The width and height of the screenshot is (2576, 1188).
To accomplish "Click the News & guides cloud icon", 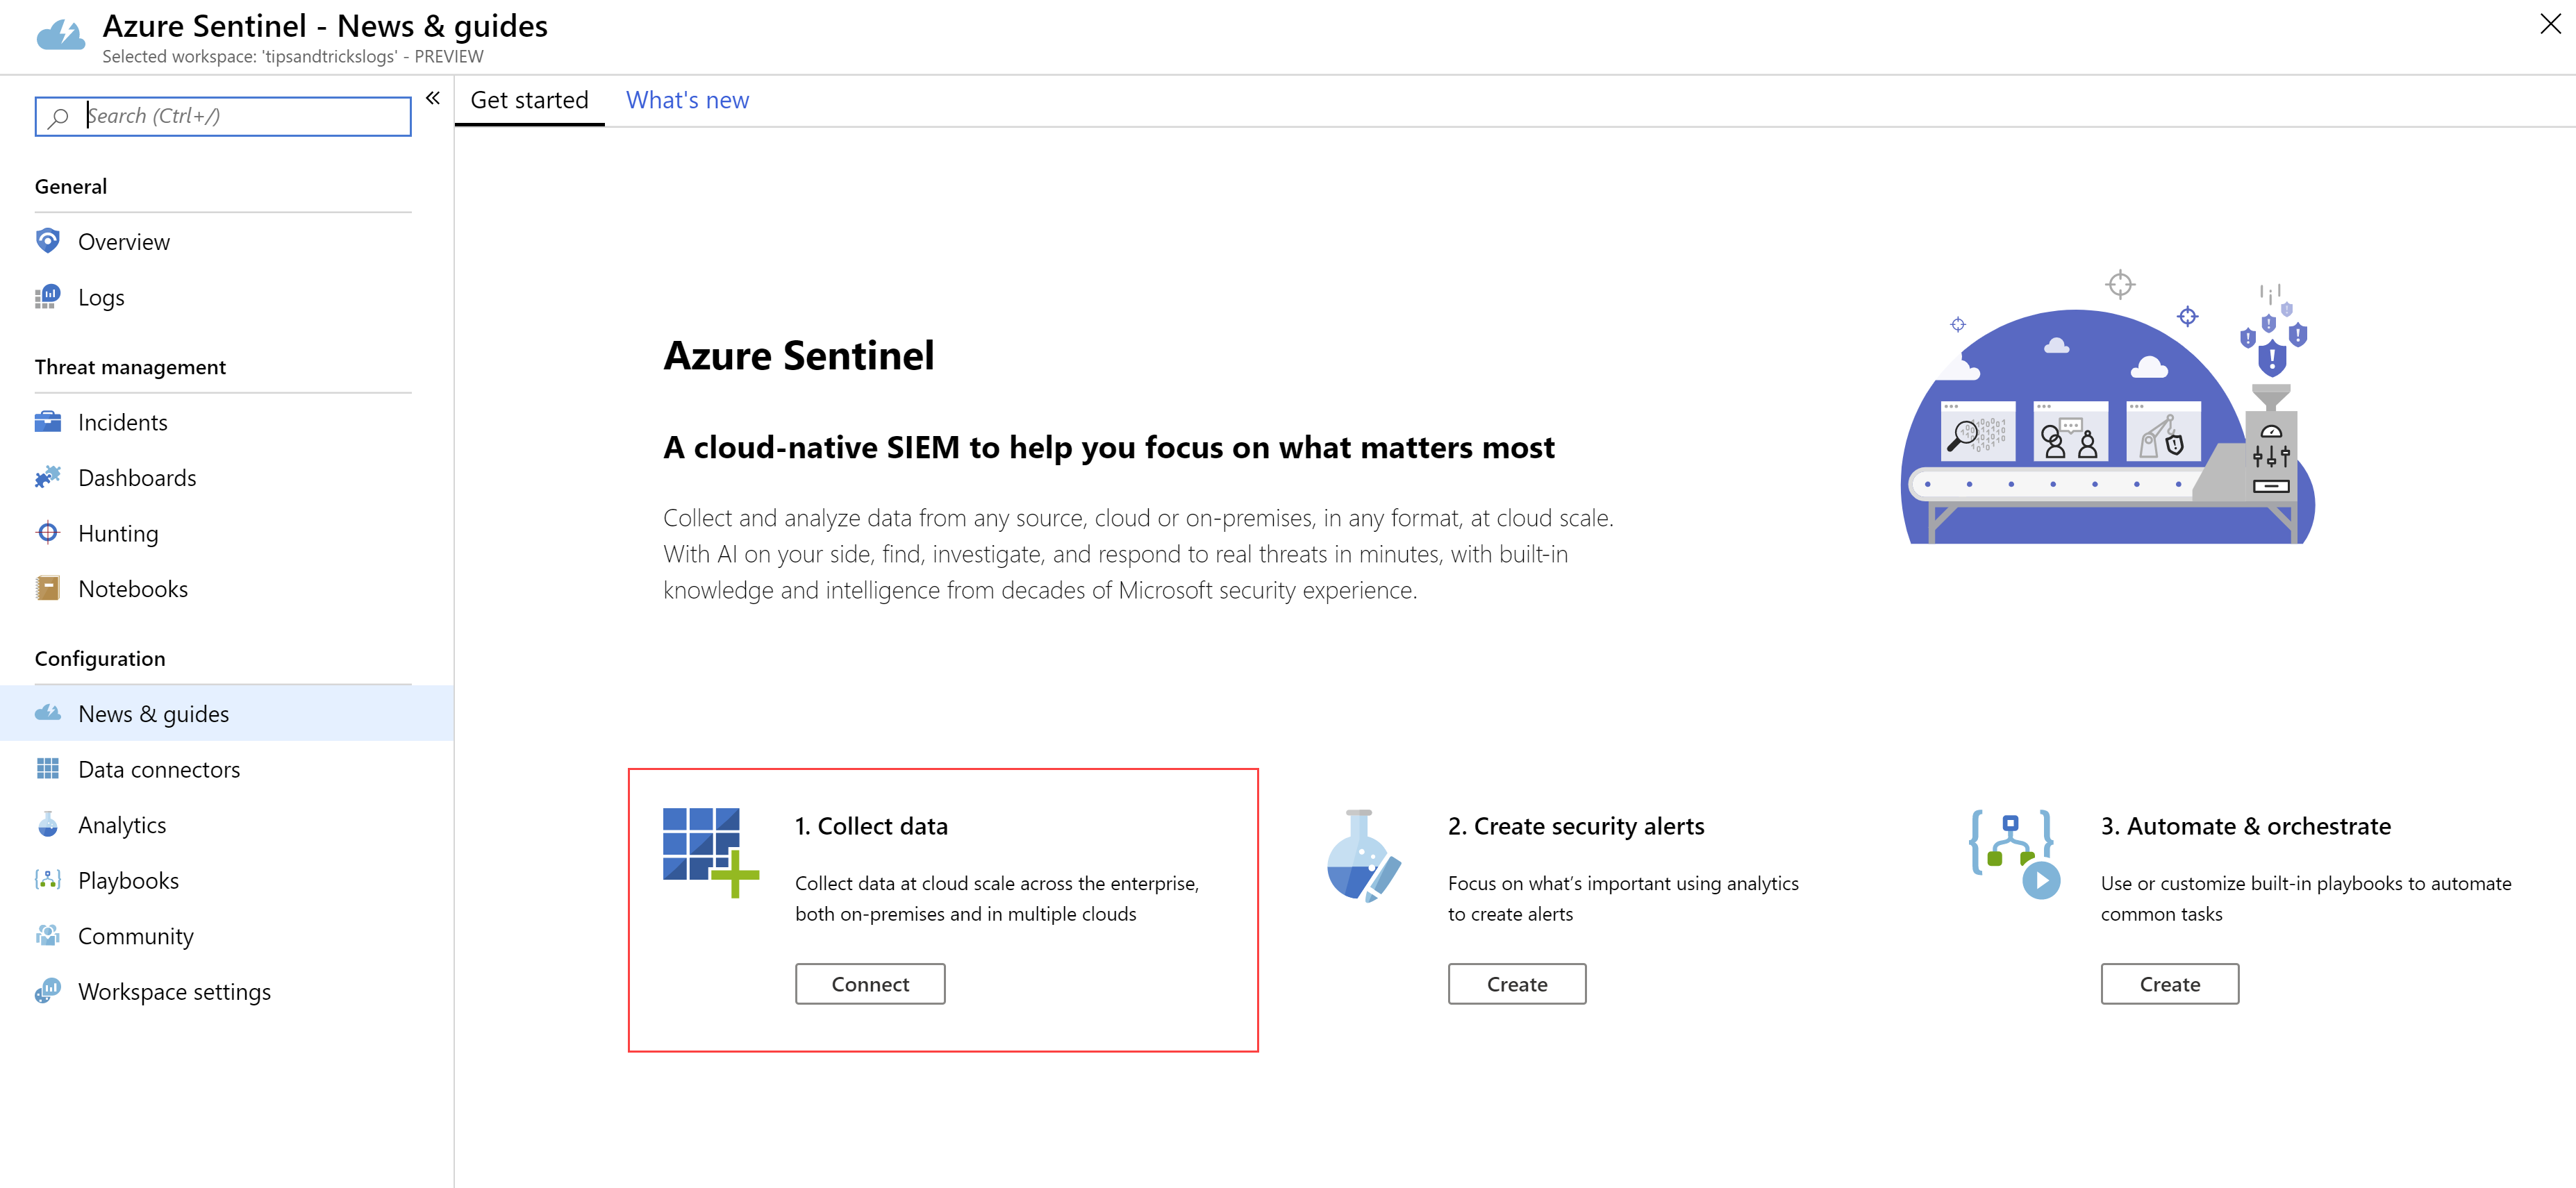I will [x=47, y=713].
